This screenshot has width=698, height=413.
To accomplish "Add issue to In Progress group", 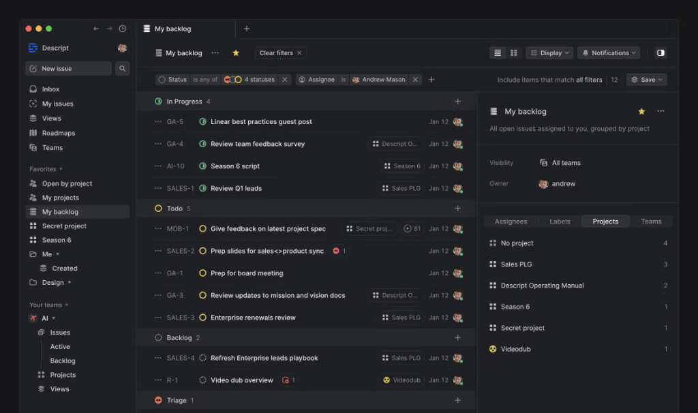I will point(457,102).
